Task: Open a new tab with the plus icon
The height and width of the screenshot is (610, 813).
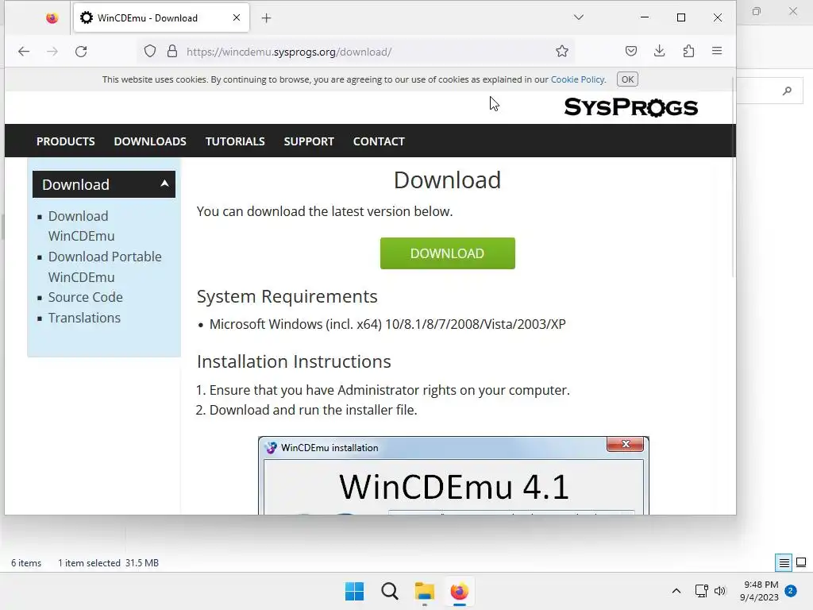Action: [x=267, y=18]
